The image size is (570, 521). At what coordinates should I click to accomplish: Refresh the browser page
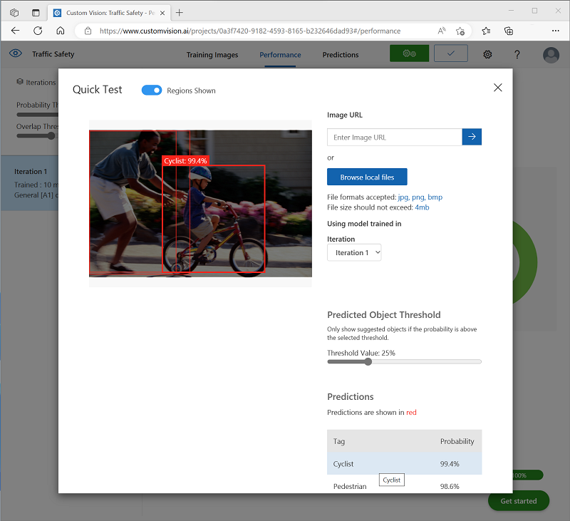pyautogui.click(x=38, y=31)
